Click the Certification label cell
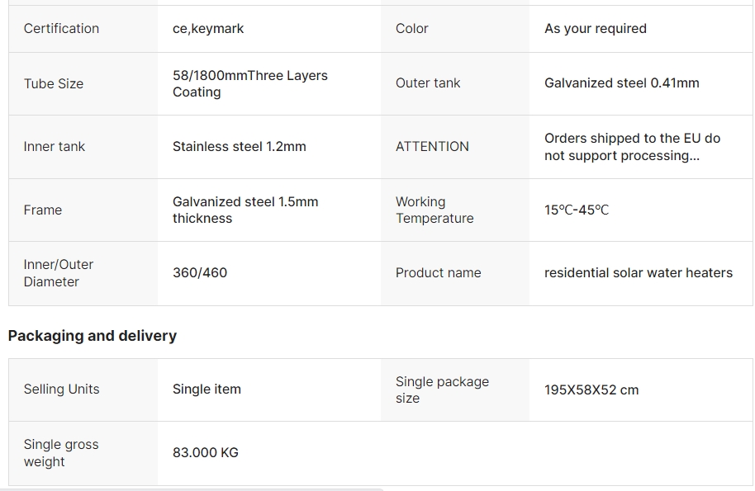Image resolution: width=755 pixels, height=491 pixels. point(61,29)
